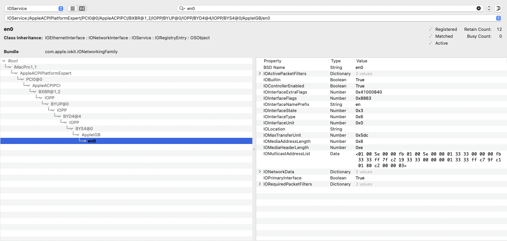This screenshot has width=507, height=241.
Task: Open the registry path dropdown arrow
Action: (x=499, y=18)
